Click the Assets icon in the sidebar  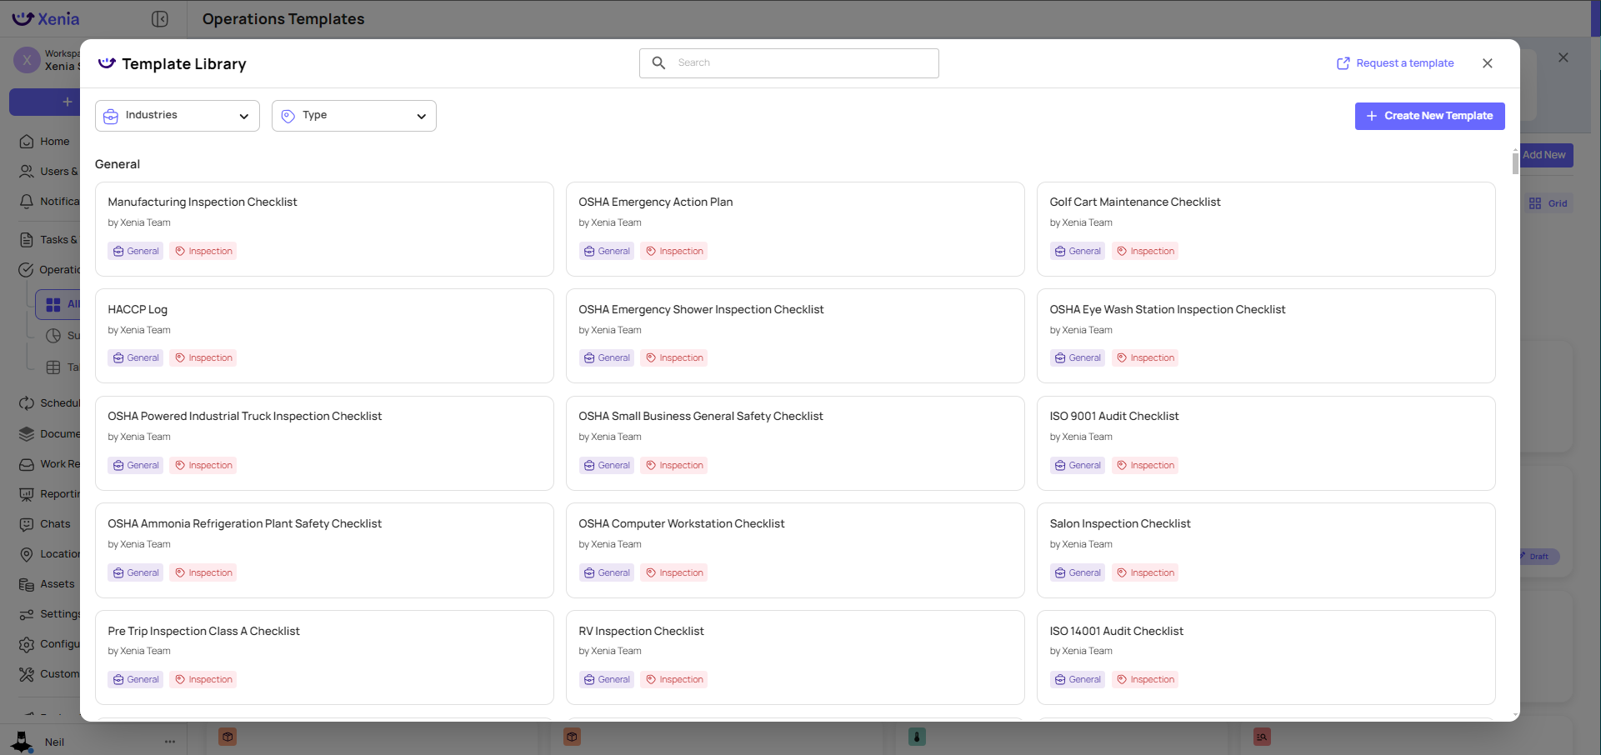[27, 584]
